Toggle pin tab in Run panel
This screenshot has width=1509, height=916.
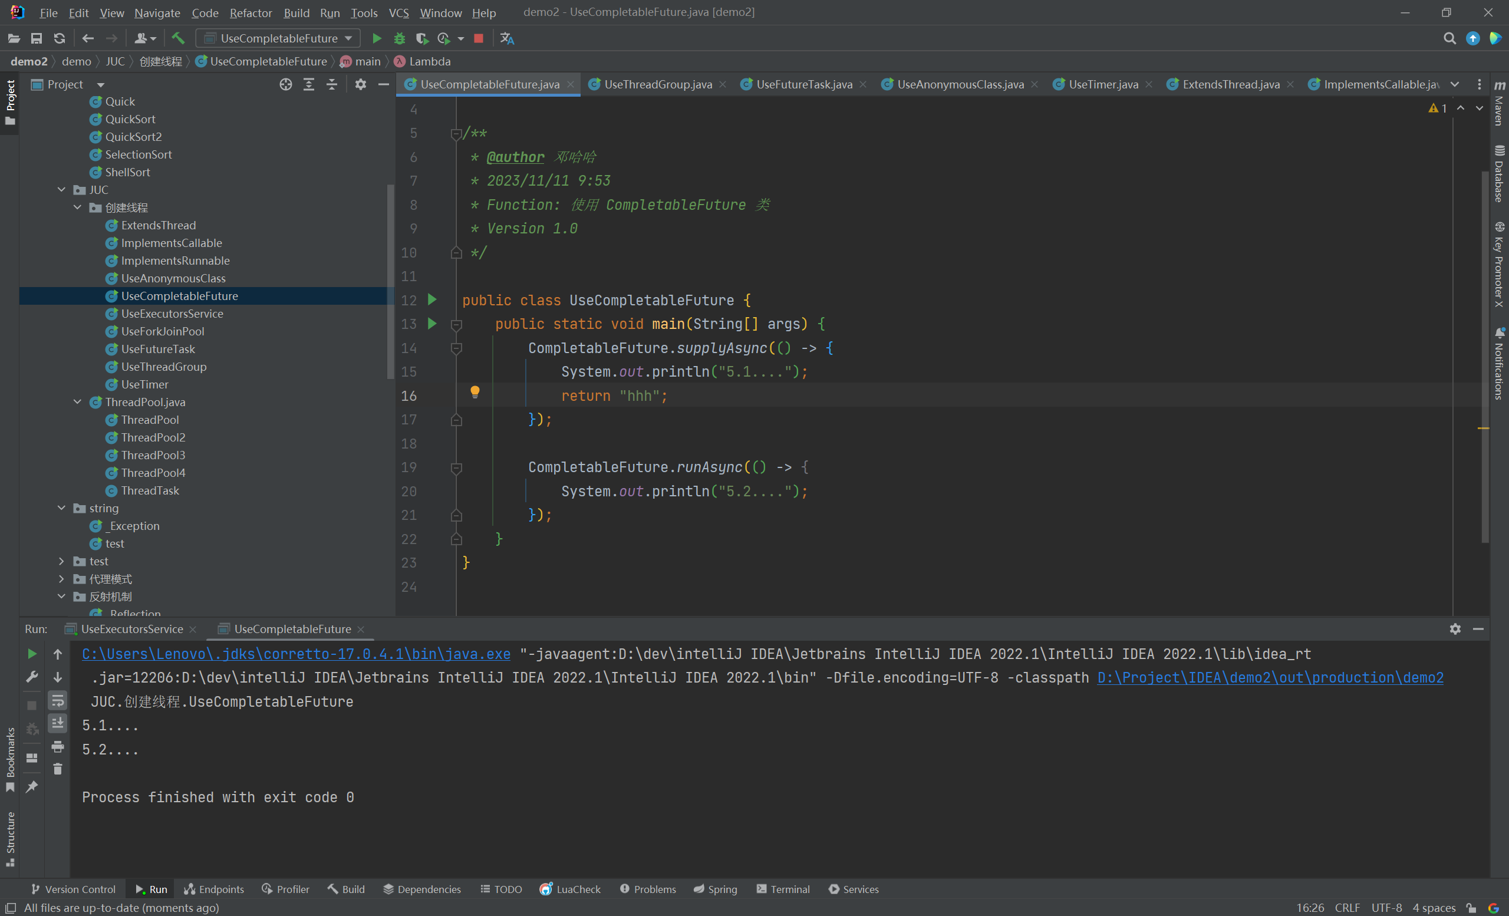[32, 787]
